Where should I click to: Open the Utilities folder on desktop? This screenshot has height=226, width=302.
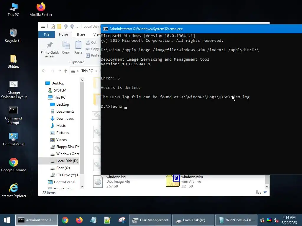click(13, 61)
